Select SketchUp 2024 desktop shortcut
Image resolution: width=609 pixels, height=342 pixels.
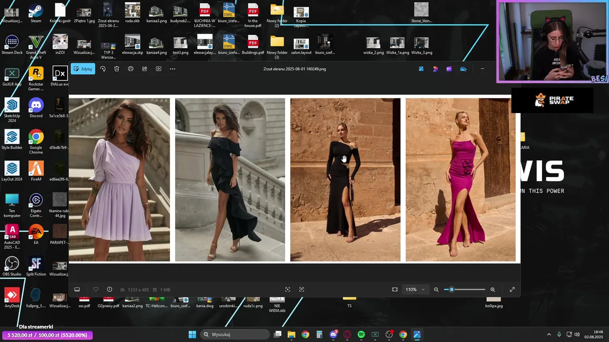pyautogui.click(x=12, y=111)
